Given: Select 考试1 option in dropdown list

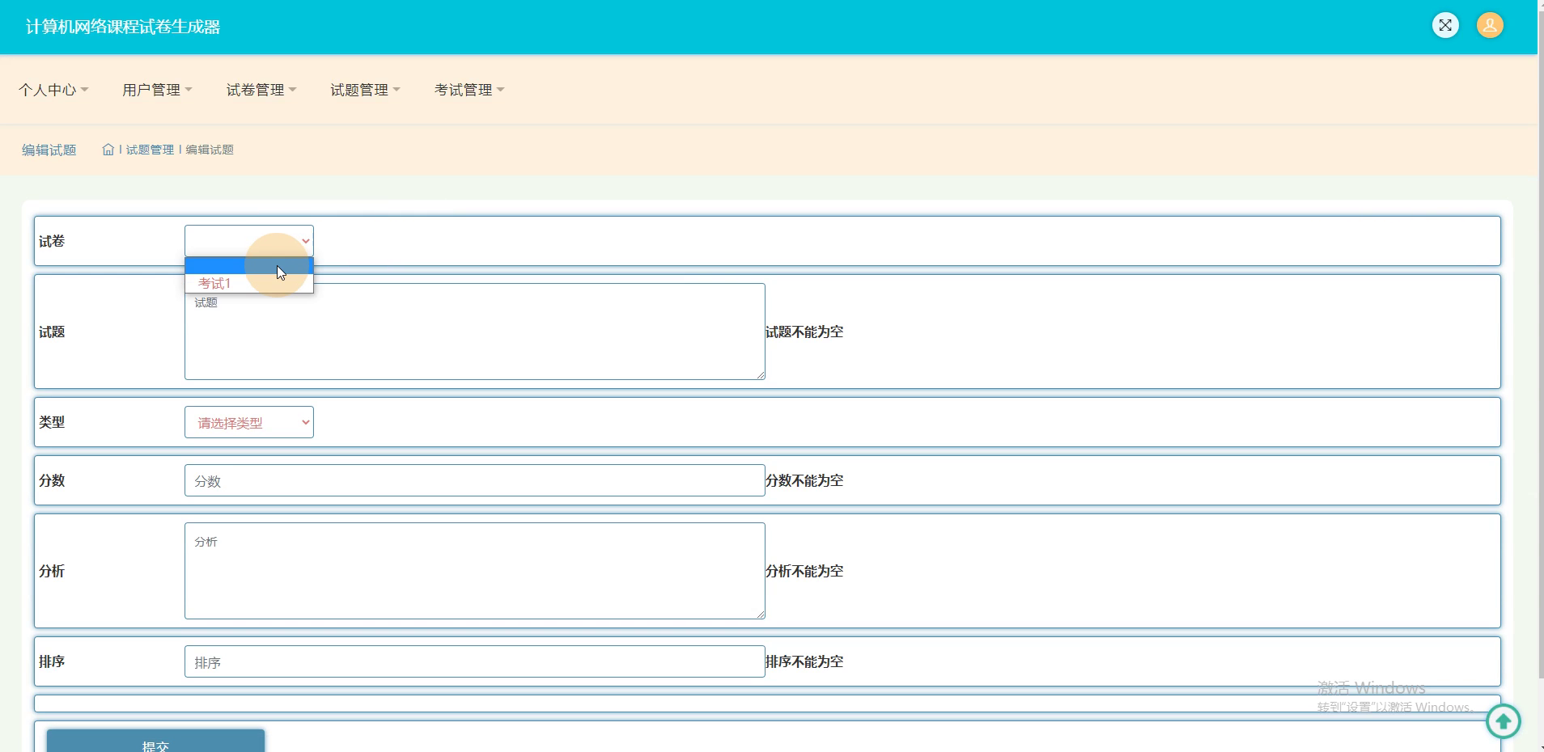Looking at the screenshot, I should coord(249,283).
